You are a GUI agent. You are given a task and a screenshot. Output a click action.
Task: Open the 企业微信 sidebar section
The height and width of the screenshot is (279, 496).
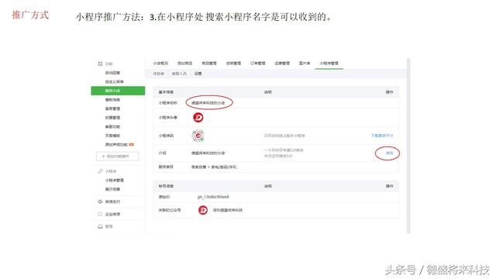pos(112,214)
